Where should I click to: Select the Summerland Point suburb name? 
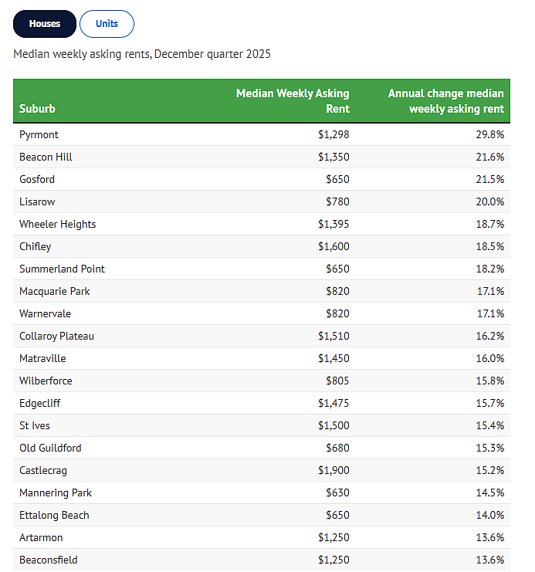click(x=62, y=269)
